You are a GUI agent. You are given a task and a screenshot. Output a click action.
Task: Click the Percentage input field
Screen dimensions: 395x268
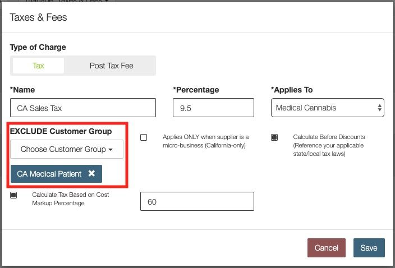point(213,108)
